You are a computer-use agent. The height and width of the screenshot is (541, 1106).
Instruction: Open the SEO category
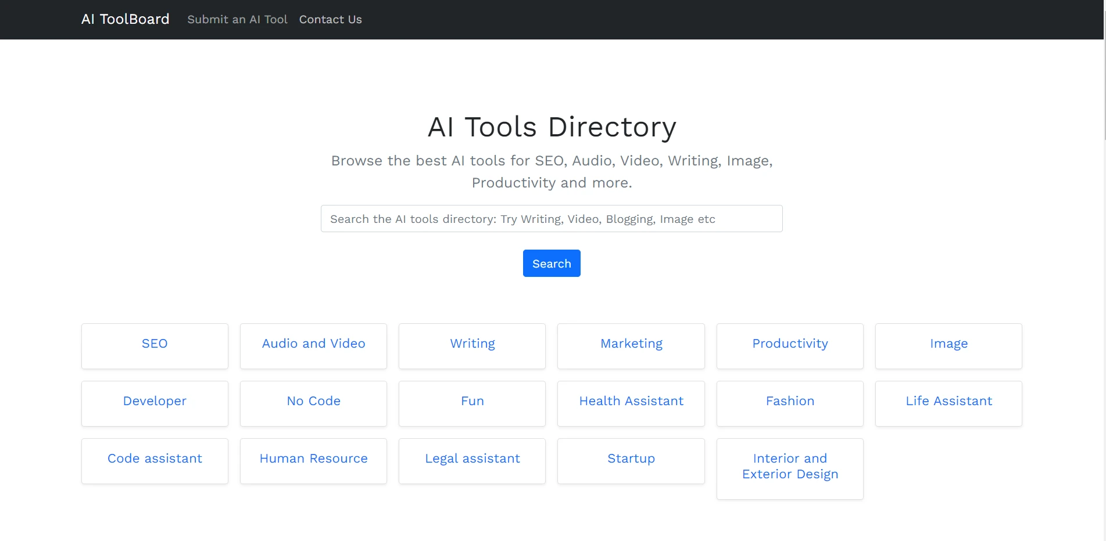(x=155, y=346)
